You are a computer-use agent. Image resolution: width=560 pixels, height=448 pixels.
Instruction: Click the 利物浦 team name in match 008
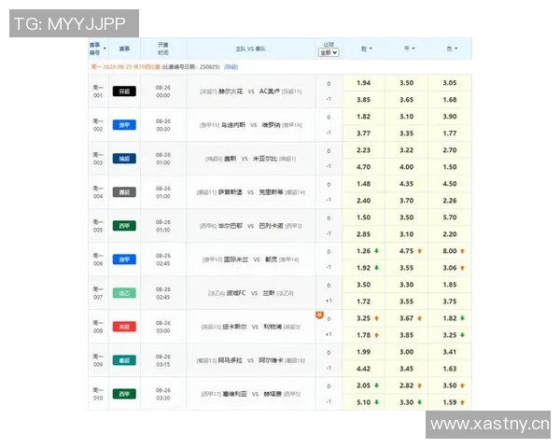(x=273, y=327)
